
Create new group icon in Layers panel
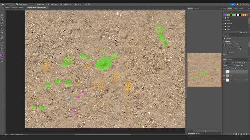pyautogui.click(x=241, y=134)
